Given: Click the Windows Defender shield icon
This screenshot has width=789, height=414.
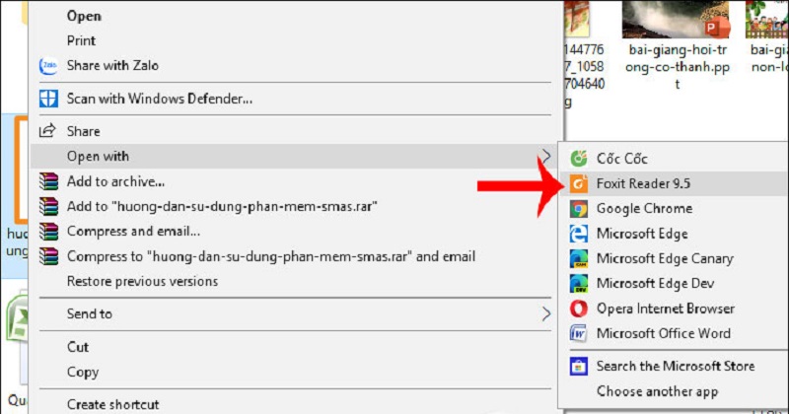Looking at the screenshot, I should coord(48,99).
